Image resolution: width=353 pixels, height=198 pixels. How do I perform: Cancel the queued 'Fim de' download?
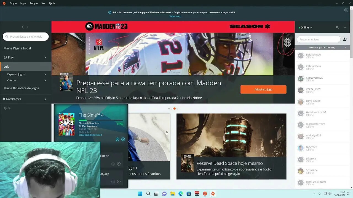pos(119,164)
